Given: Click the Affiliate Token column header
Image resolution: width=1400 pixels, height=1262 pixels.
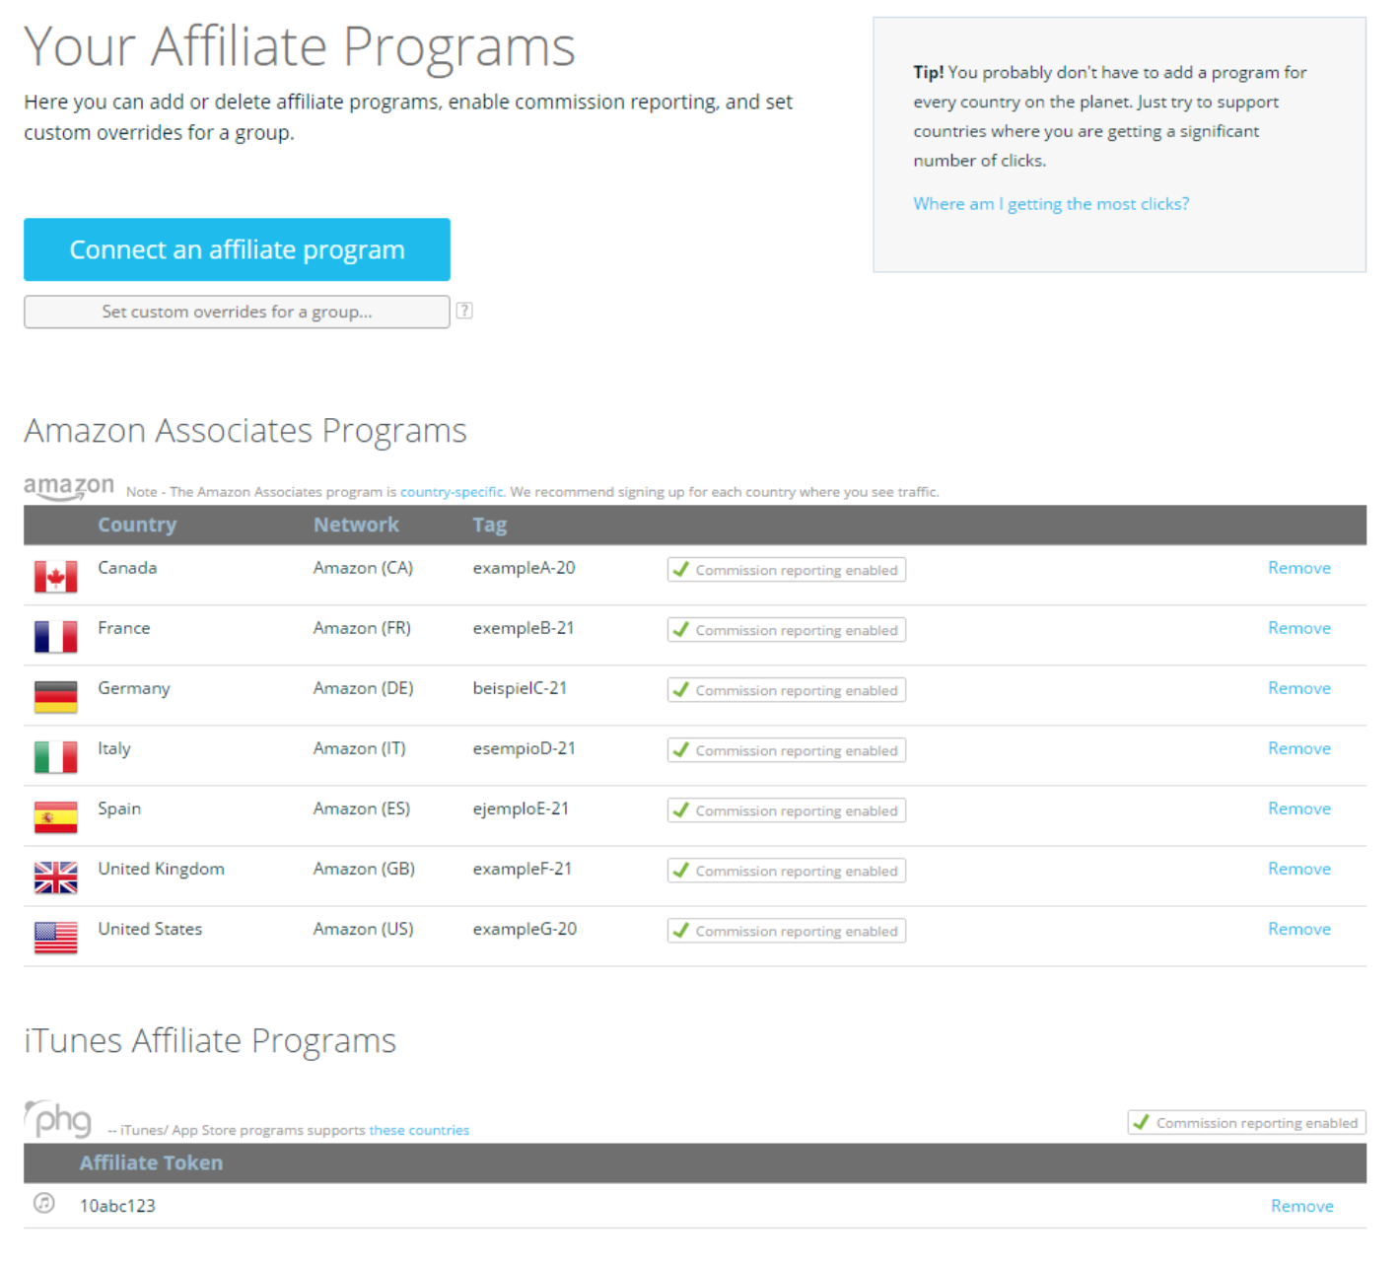Looking at the screenshot, I should (x=151, y=1162).
